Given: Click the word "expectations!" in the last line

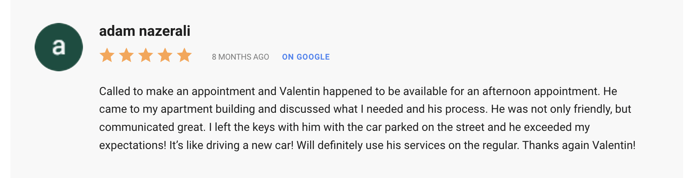Looking at the screenshot, I should coord(133,145).
